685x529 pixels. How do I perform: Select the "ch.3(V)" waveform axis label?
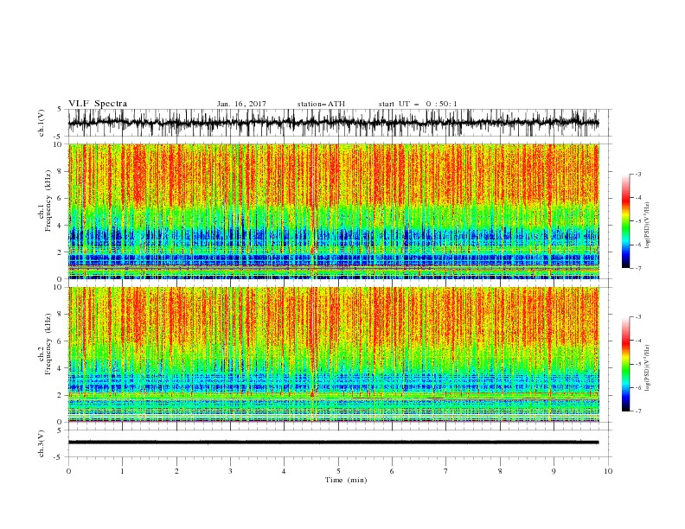click(x=42, y=443)
